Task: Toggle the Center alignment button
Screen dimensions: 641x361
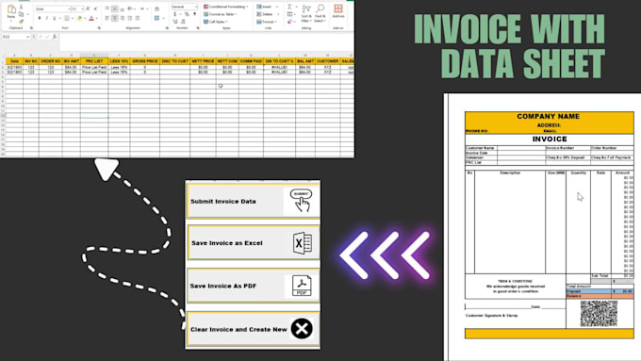Action: (x=115, y=18)
